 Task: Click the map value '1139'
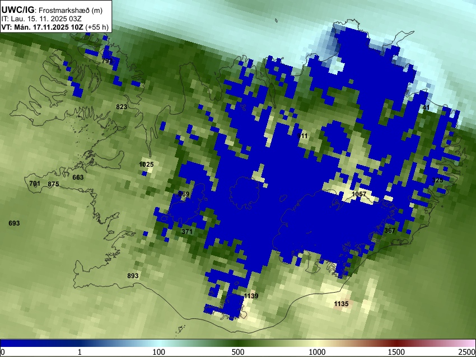tap(251, 296)
